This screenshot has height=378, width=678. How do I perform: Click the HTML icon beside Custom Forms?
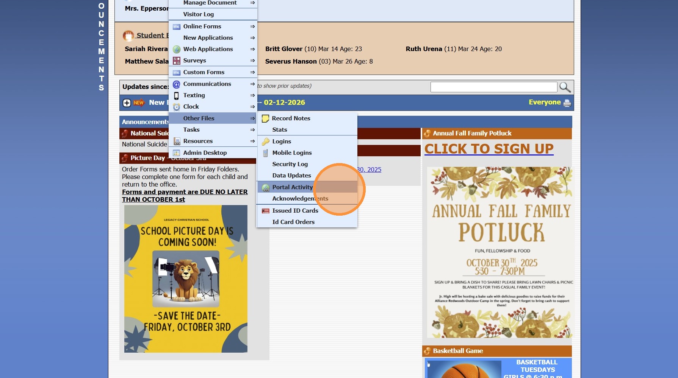tap(177, 72)
